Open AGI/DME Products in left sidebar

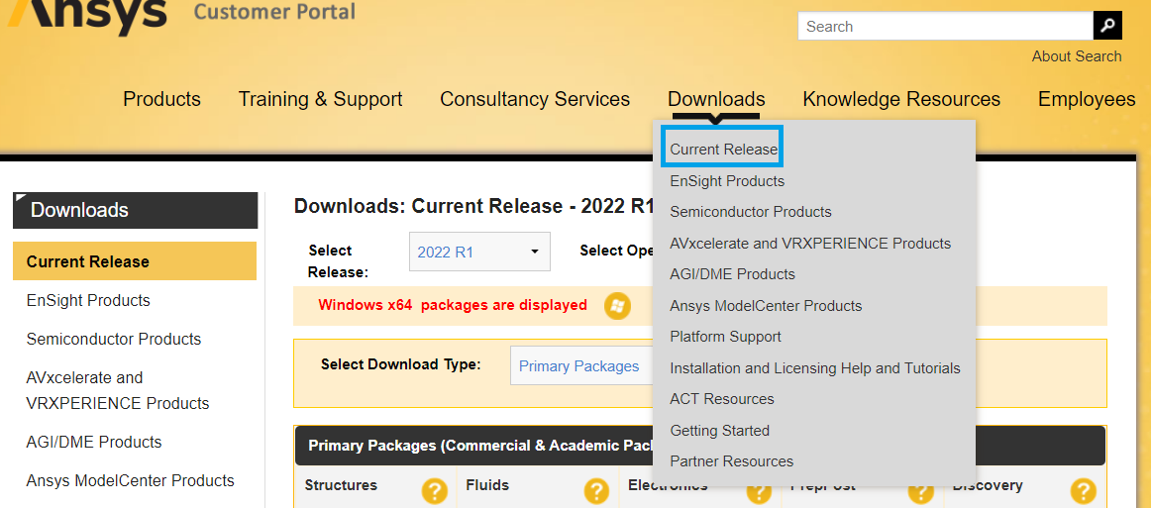tap(94, 442)
